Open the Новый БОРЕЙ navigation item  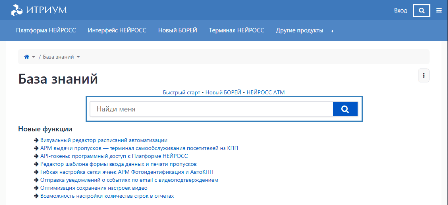(178, 30)
